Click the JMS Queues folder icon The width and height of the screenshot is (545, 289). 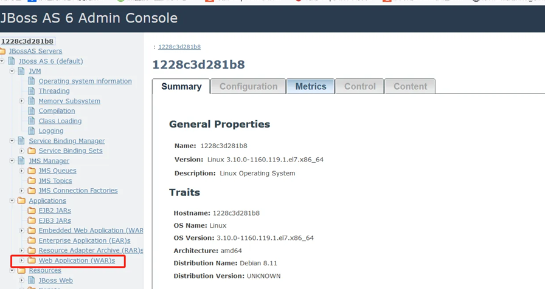point(32,171)
